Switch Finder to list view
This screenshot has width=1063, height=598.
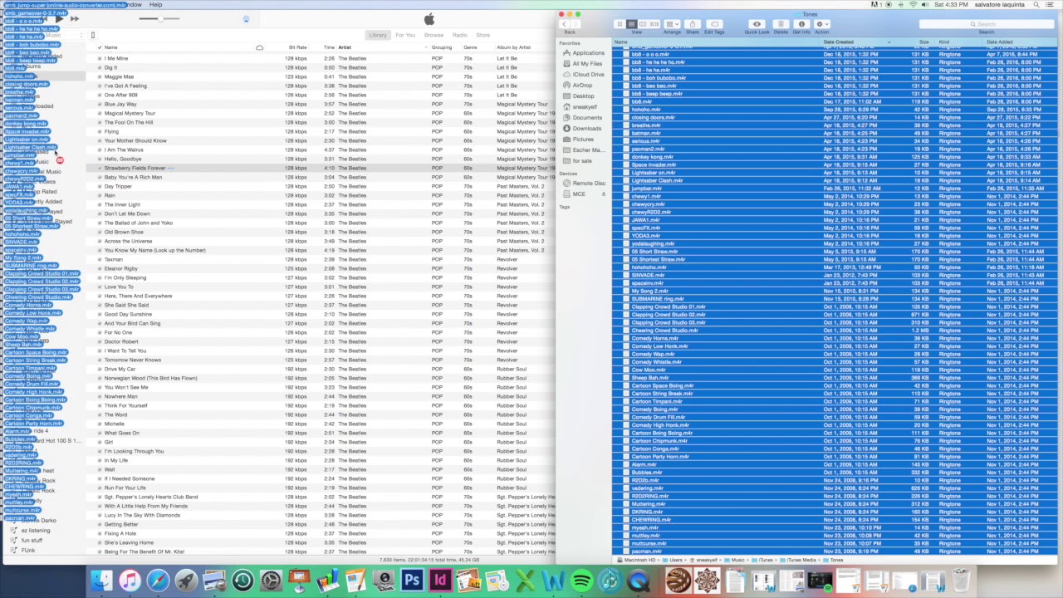pos(631,24)
